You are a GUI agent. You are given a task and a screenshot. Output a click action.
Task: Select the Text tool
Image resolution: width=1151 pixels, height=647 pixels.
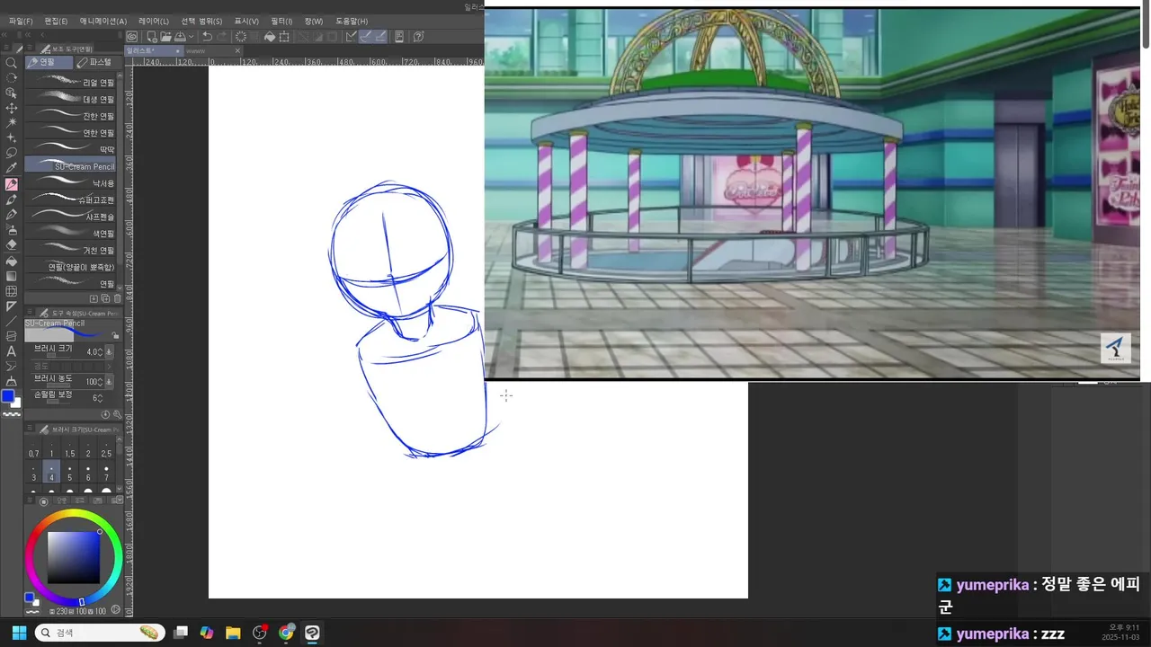12,351
